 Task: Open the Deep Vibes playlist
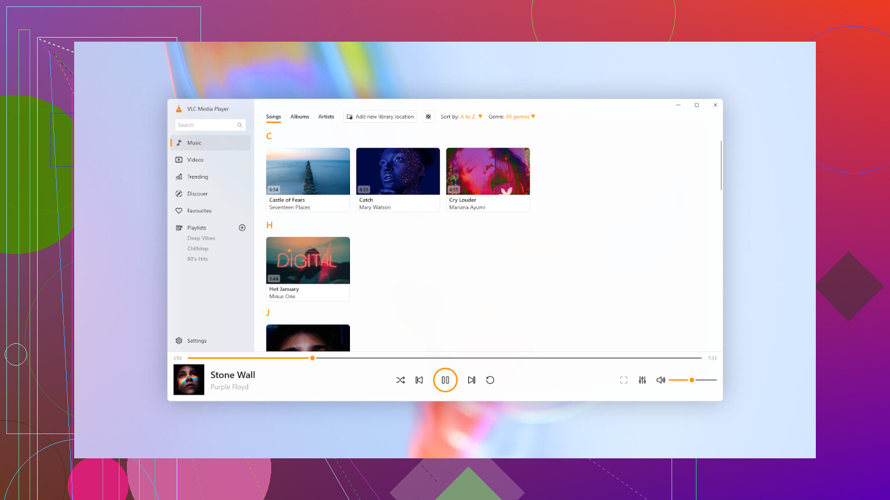201,238
